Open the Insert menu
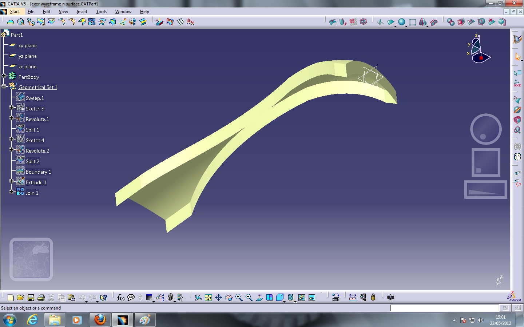 pyautogui.click(x=82, y=12)
